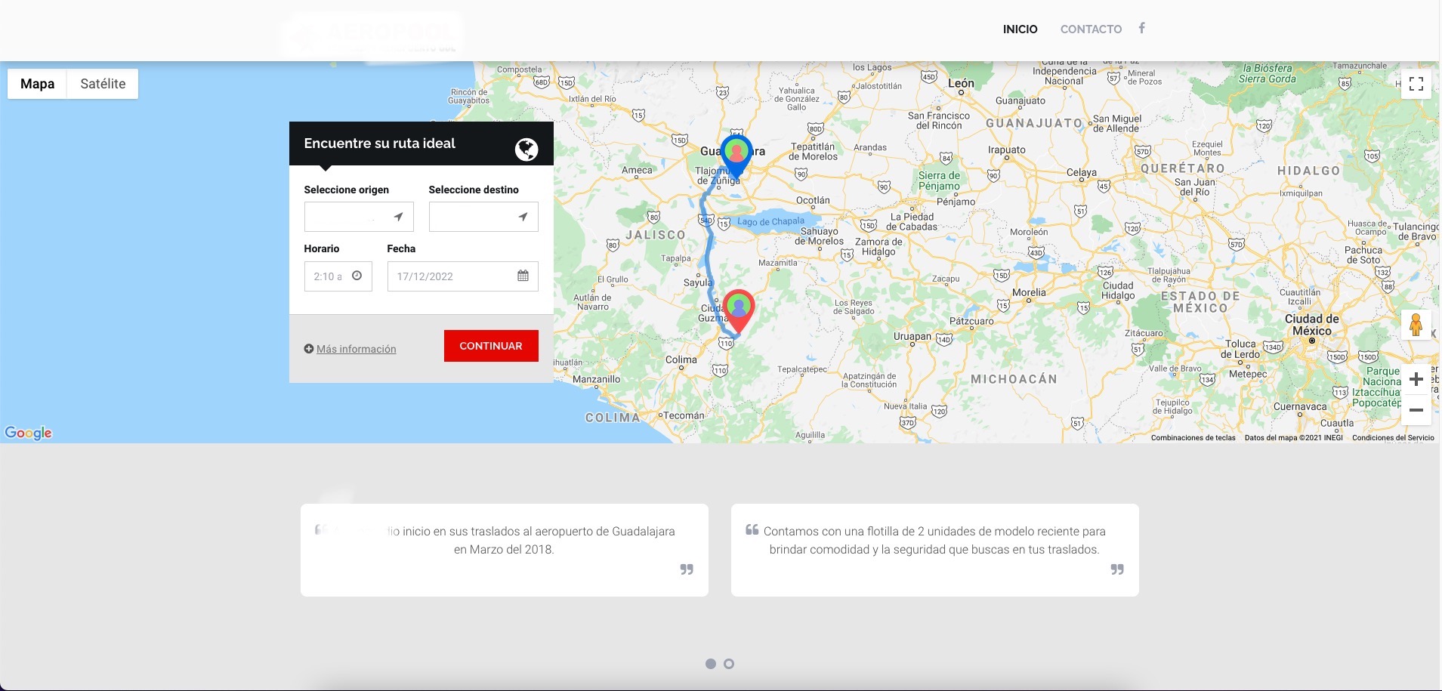This screenshot has width=1442, height=691.
Task: Select the Mapa view type
Action: pos(37,84)
